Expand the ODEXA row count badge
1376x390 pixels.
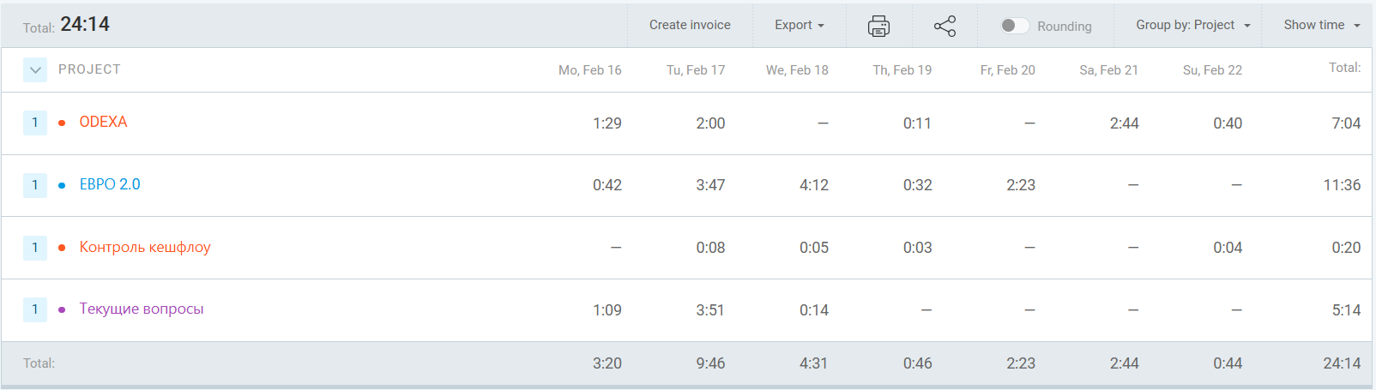(35, 123)
